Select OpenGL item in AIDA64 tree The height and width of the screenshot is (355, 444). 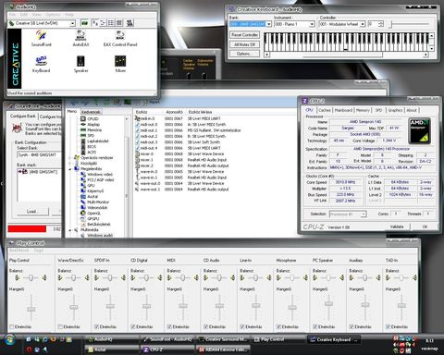(91, 213)
